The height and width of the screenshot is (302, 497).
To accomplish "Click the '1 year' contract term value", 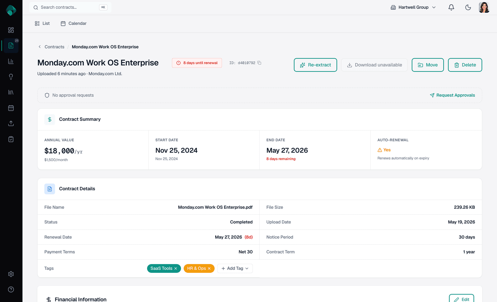I will (469, 252).
